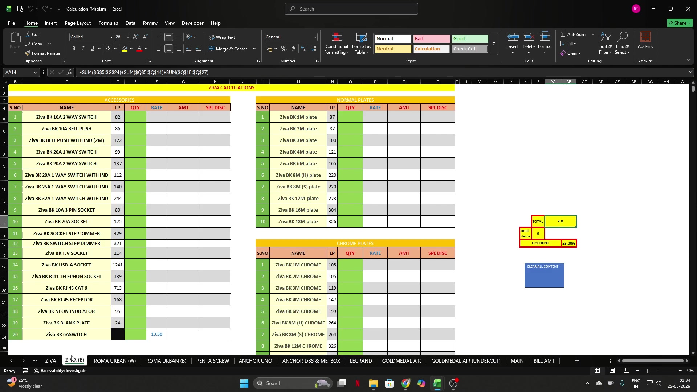Click the title bar Search box
This screenshot has width=697, height=392.
[x=351, y=9]
